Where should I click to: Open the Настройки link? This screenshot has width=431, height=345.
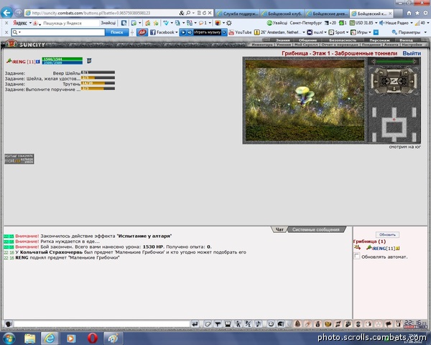click(x=412, y=45)
